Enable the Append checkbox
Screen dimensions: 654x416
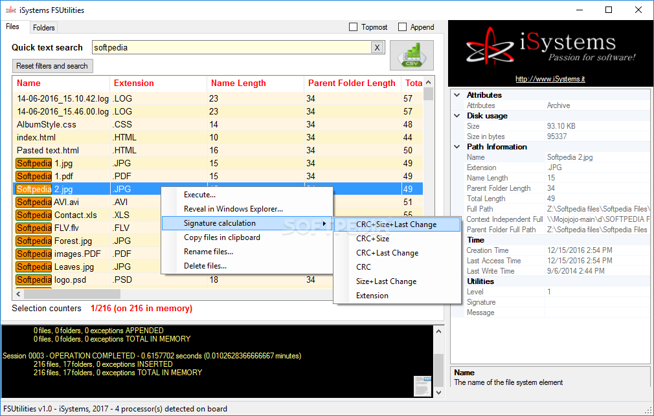403,27
